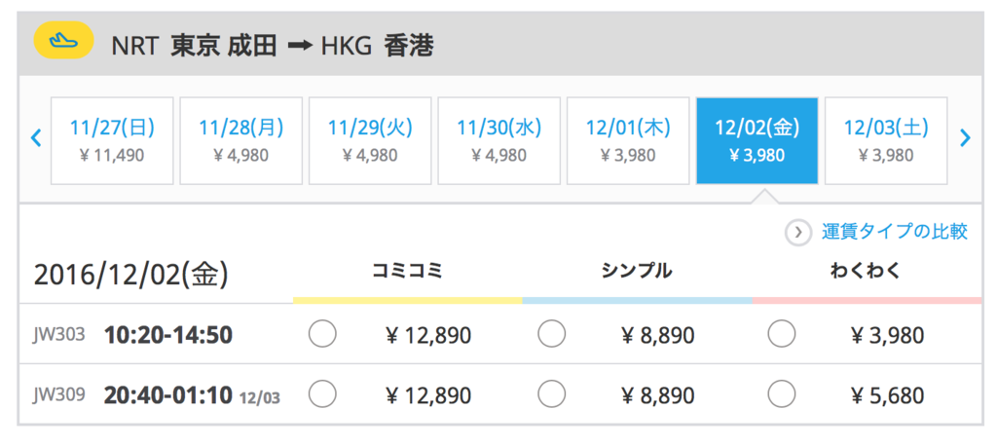Click the わくわく fare type header
Screen dimensions: 997x447
(866, 272)
